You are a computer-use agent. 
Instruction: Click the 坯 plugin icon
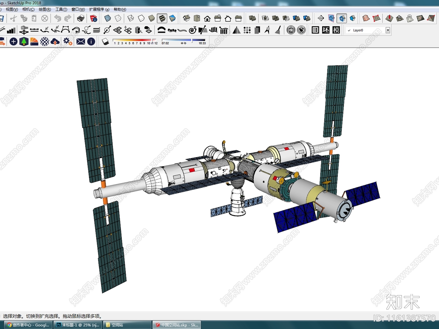click(x=326, y=30)
